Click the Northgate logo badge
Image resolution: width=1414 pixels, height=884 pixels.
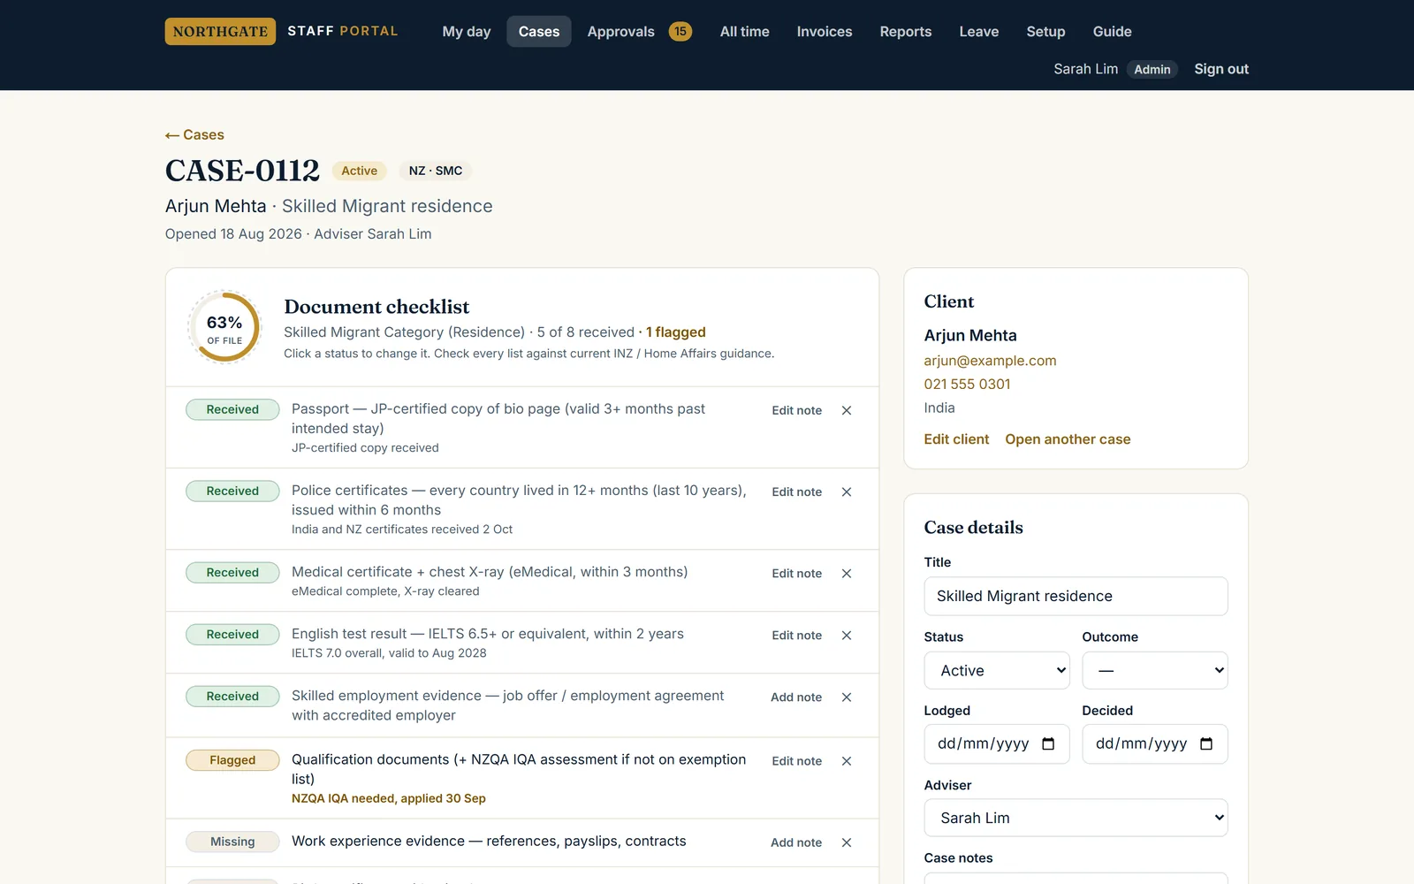pyautogui.click(x=220, y=31)
